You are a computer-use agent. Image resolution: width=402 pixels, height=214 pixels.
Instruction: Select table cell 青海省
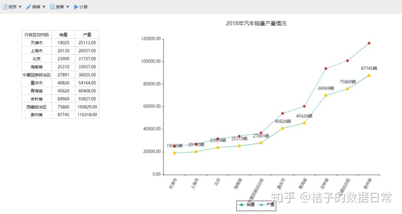(x=36, y=91)
